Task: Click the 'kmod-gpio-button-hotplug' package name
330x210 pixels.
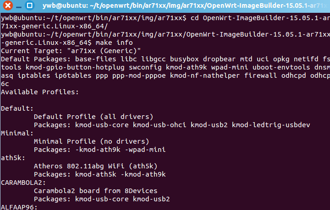Action: (75, 67)
